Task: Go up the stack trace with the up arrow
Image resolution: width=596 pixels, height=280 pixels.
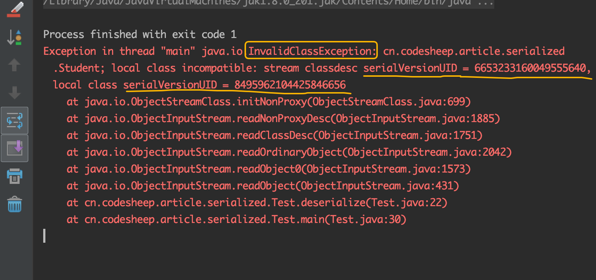Action: tap(14, 65)
